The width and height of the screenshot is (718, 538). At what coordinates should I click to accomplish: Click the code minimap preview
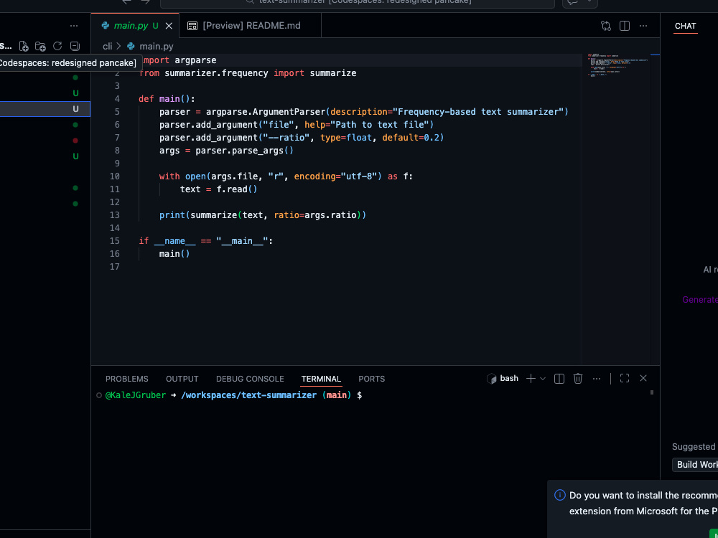point(616,65)
